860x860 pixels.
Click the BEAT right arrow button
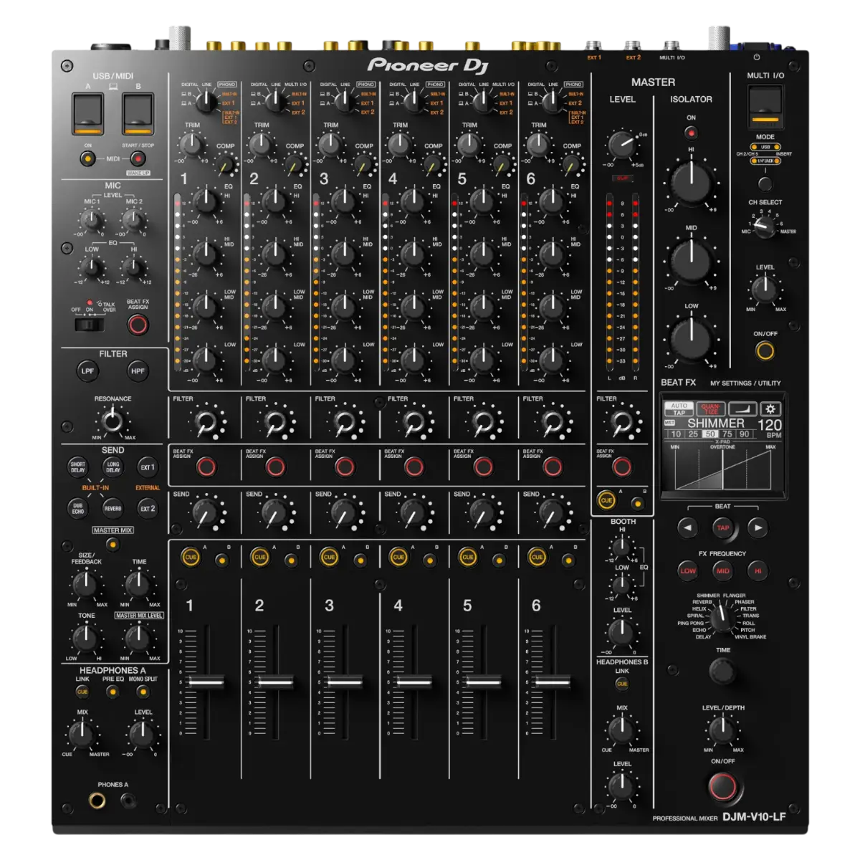[758, 528]
